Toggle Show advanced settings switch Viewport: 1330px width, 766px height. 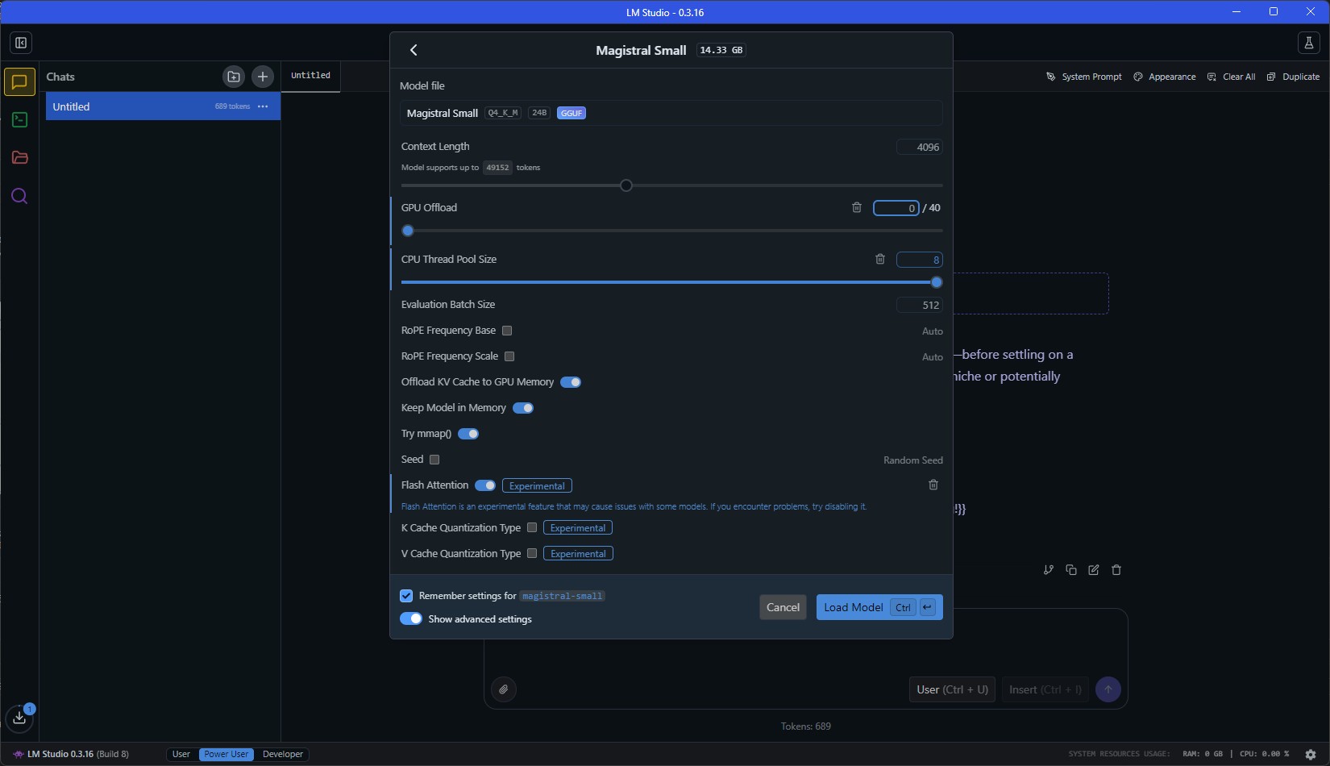point(411,618)
